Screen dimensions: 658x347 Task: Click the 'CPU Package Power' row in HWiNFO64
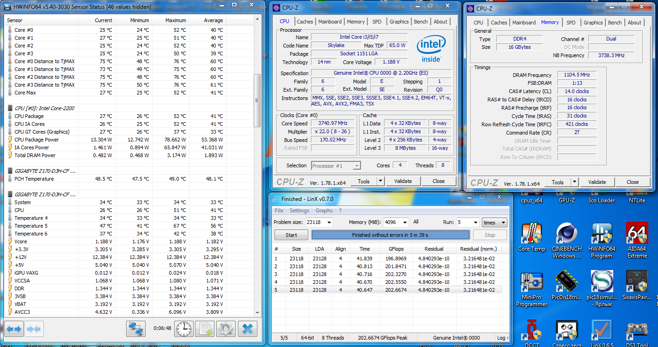pyautogui.click(x=129, y=140)
